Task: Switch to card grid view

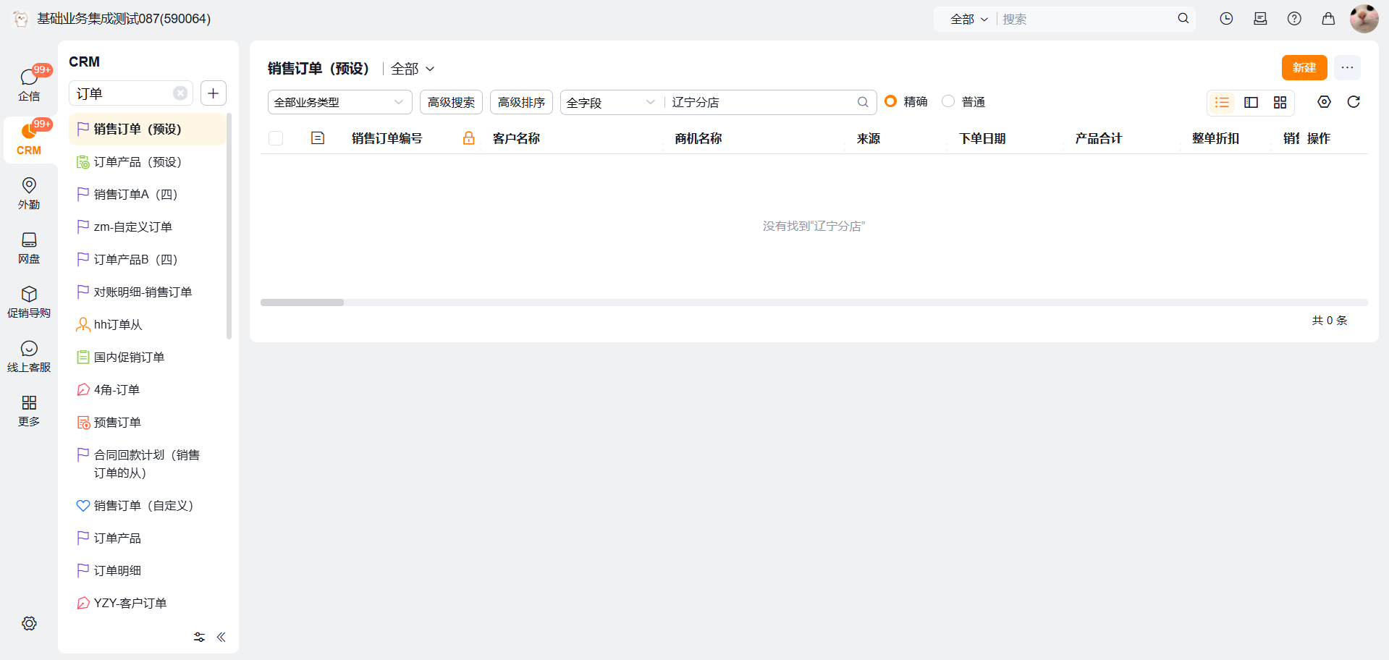Action: [x=1280, y=103]
